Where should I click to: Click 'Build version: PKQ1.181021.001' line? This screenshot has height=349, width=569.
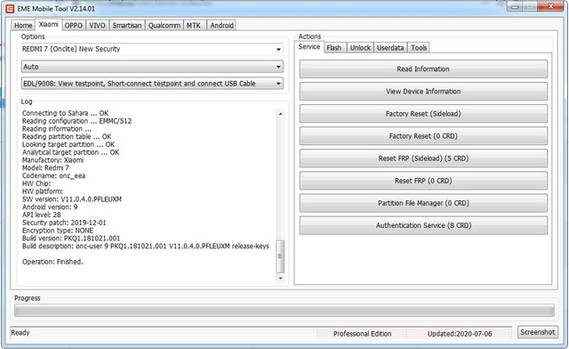click(71, 239)
